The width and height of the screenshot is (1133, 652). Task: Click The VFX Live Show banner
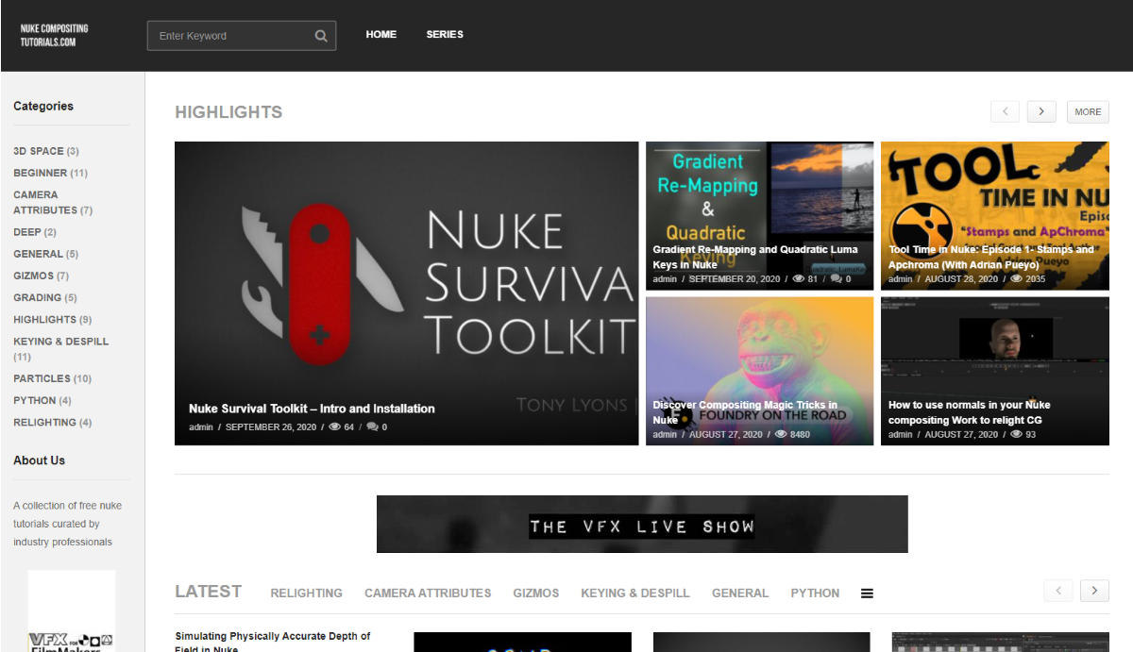pos(642,525)
